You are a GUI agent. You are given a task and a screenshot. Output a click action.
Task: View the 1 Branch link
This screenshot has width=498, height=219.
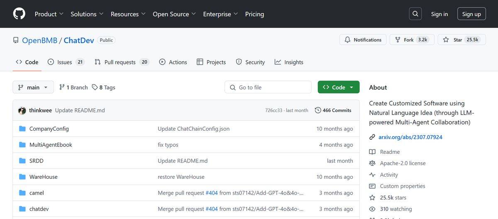click(x=73, y=87)
